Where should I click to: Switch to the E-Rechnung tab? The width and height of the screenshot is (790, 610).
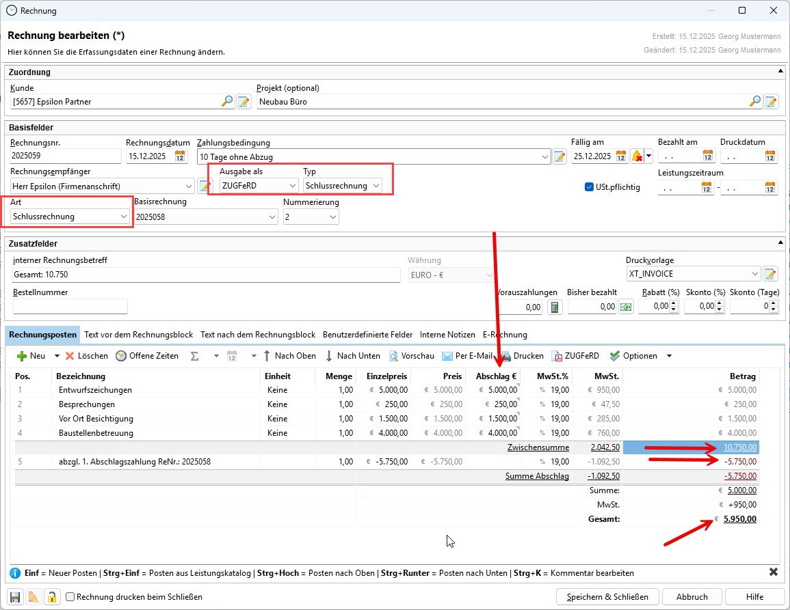[x=505, y=335]
